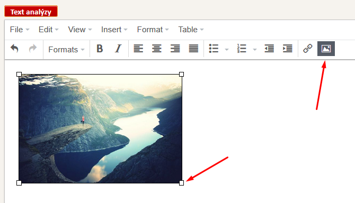Open the Formats dropdown
The width and height of the screenshot is (355, 203).
click(x=66, y=50)
